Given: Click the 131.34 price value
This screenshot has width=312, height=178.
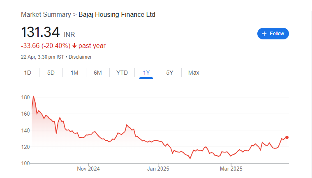Looking at the screenshot, I should click(x=40, y=32).
